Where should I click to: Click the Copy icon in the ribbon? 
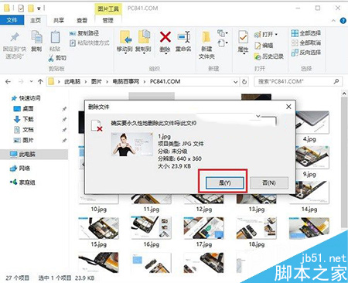point(36,37)
